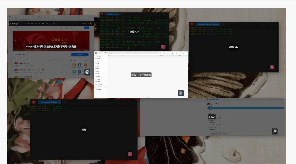The width and height of the screenshot is (296, 164).
Task: Click the browser app icon badge
Action: tap(87, 72)
